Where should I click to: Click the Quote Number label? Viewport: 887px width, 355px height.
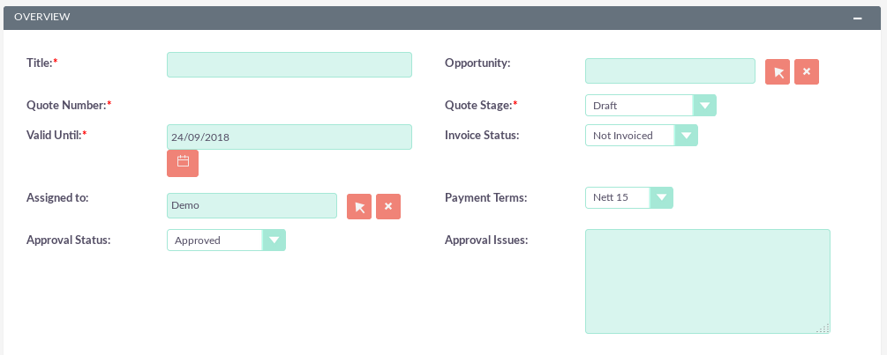pyautogui.click(x=69, y=105)
